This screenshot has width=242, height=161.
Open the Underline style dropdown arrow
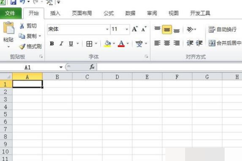78,43
